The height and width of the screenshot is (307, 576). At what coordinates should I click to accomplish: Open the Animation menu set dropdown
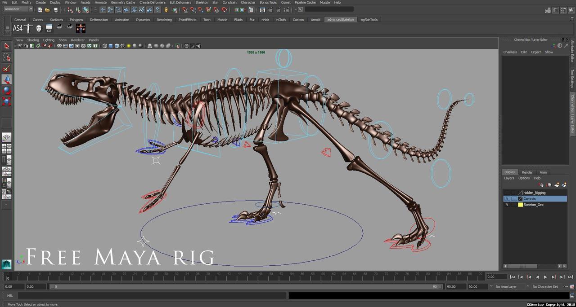tap(18, 9)
